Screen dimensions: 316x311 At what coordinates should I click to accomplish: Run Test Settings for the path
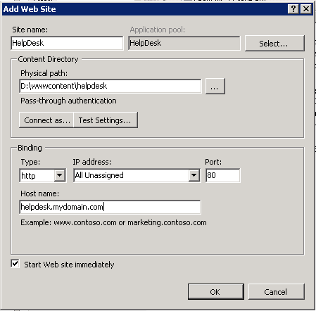(106, 120)
